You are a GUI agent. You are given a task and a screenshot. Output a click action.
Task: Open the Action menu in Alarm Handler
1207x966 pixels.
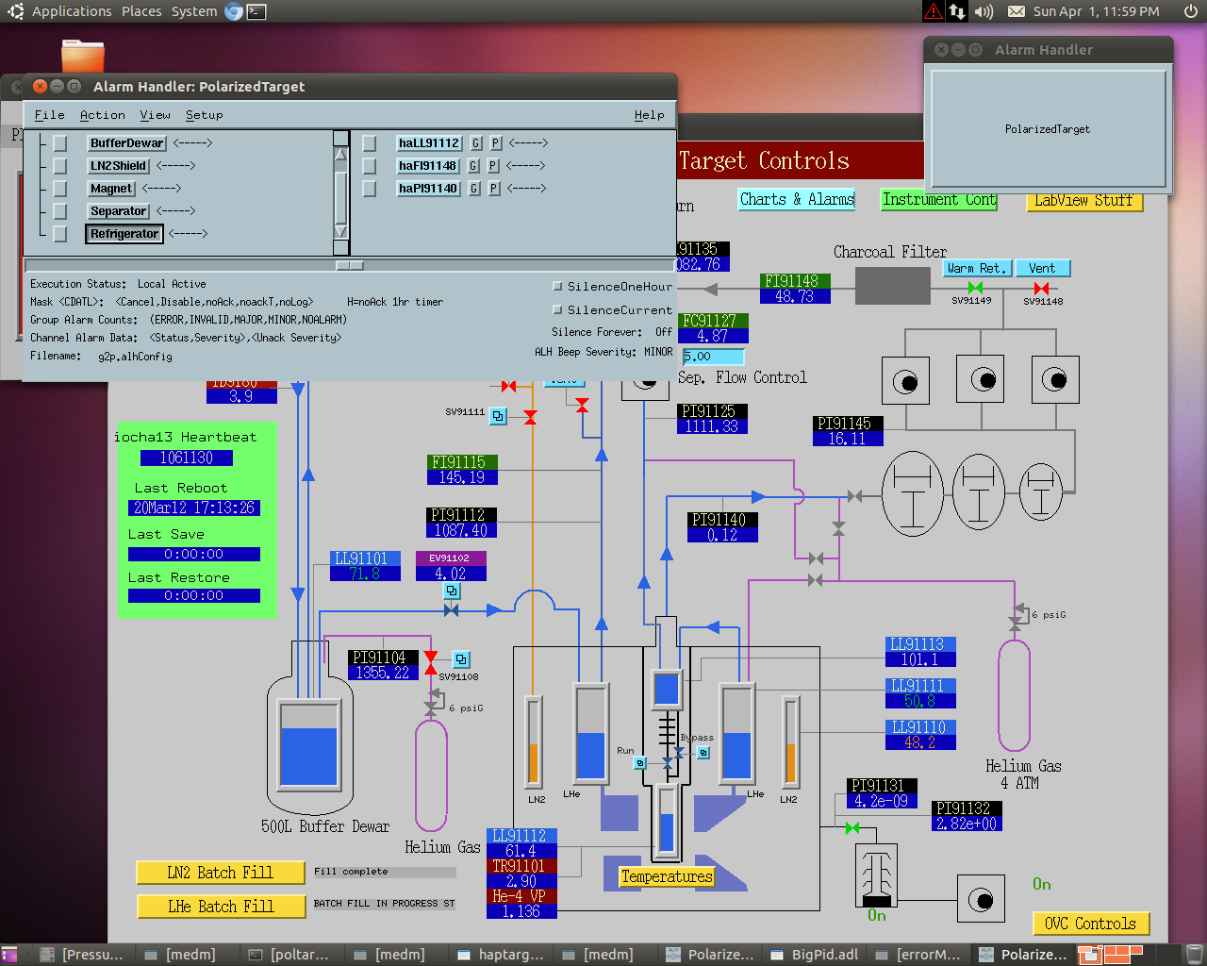[103, 115]
